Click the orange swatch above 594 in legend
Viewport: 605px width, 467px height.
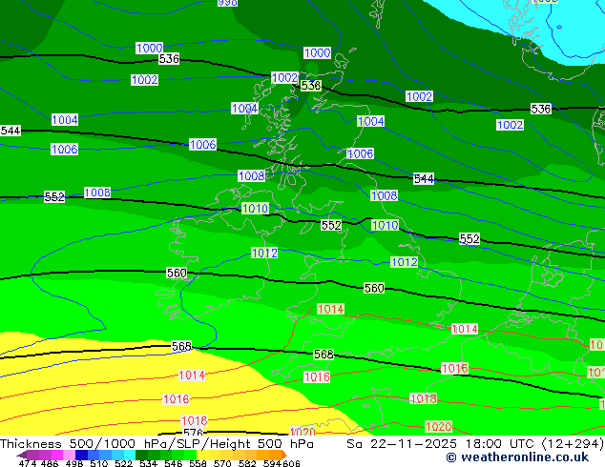(x=276, y=455)
